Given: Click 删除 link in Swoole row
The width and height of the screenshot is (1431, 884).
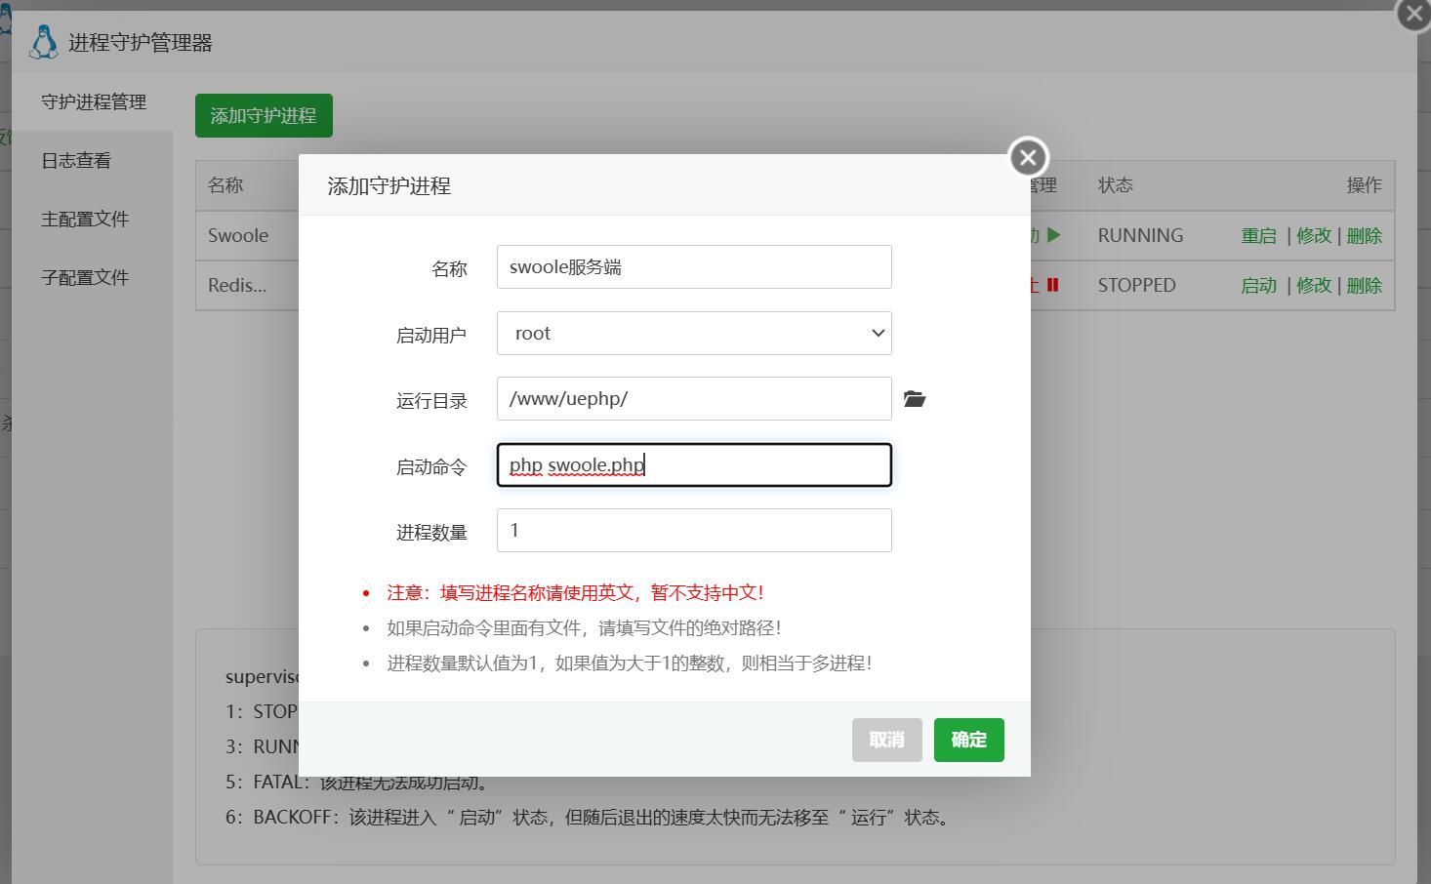Looking at the screenshot, I should (1365, 235).
